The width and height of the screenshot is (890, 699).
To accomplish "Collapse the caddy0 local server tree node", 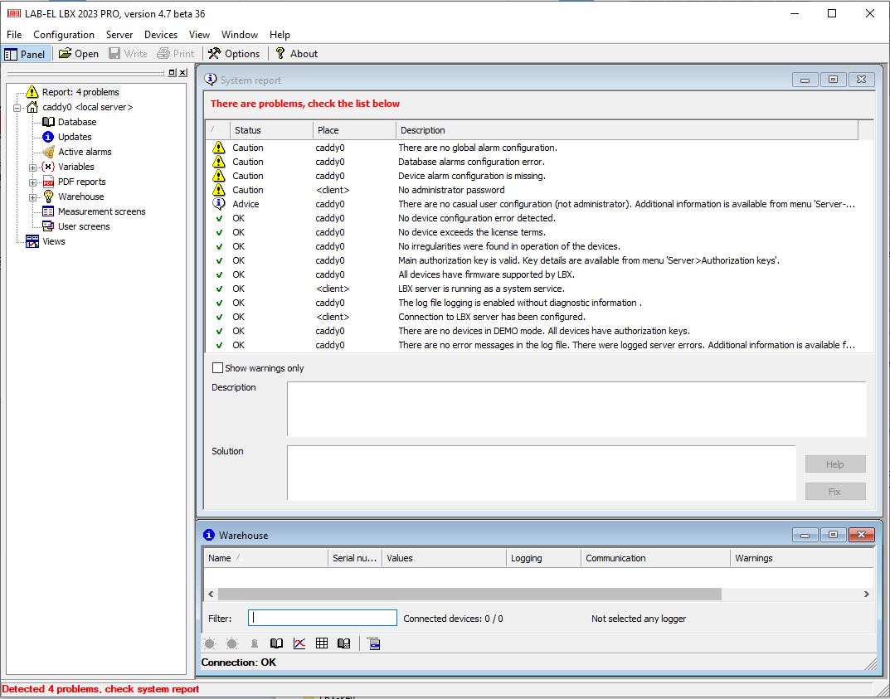I will click(x=17, y=107).
